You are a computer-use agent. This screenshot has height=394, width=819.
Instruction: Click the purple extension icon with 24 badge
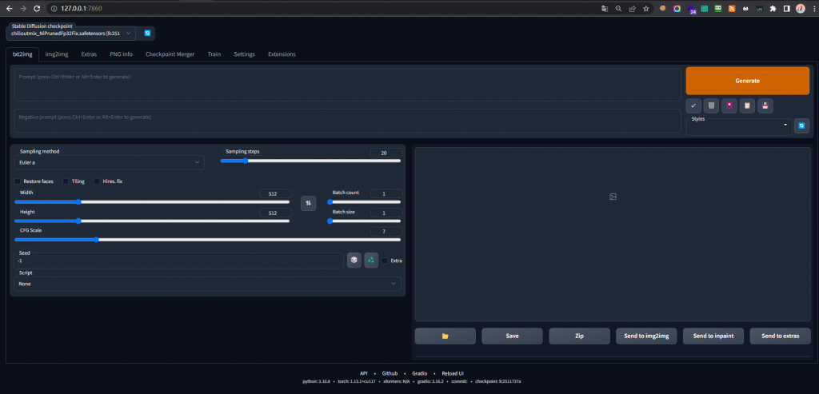691,10
